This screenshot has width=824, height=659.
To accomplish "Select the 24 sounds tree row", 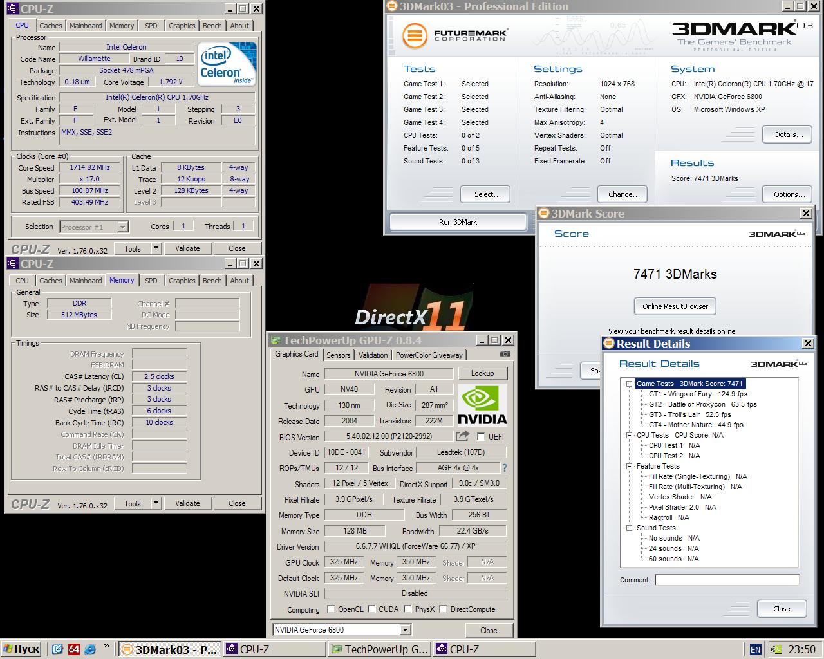I will 674,548.
